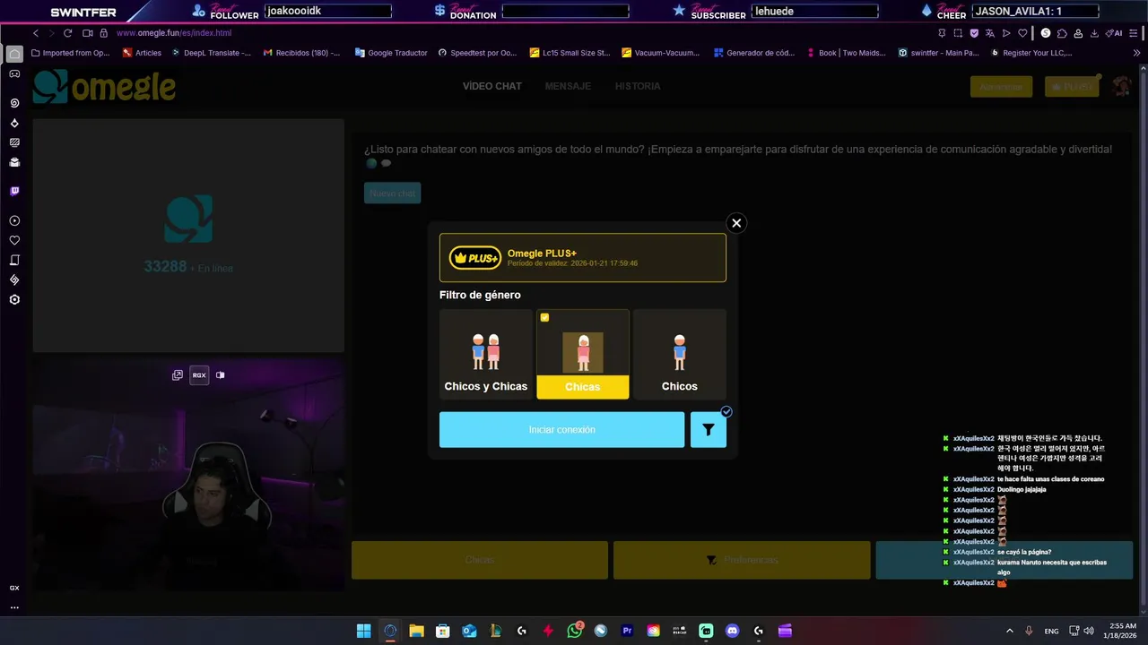The image size is (1148, 645).
Task: Open the user avatar in page header
Action: click(x=1121, y=86)
